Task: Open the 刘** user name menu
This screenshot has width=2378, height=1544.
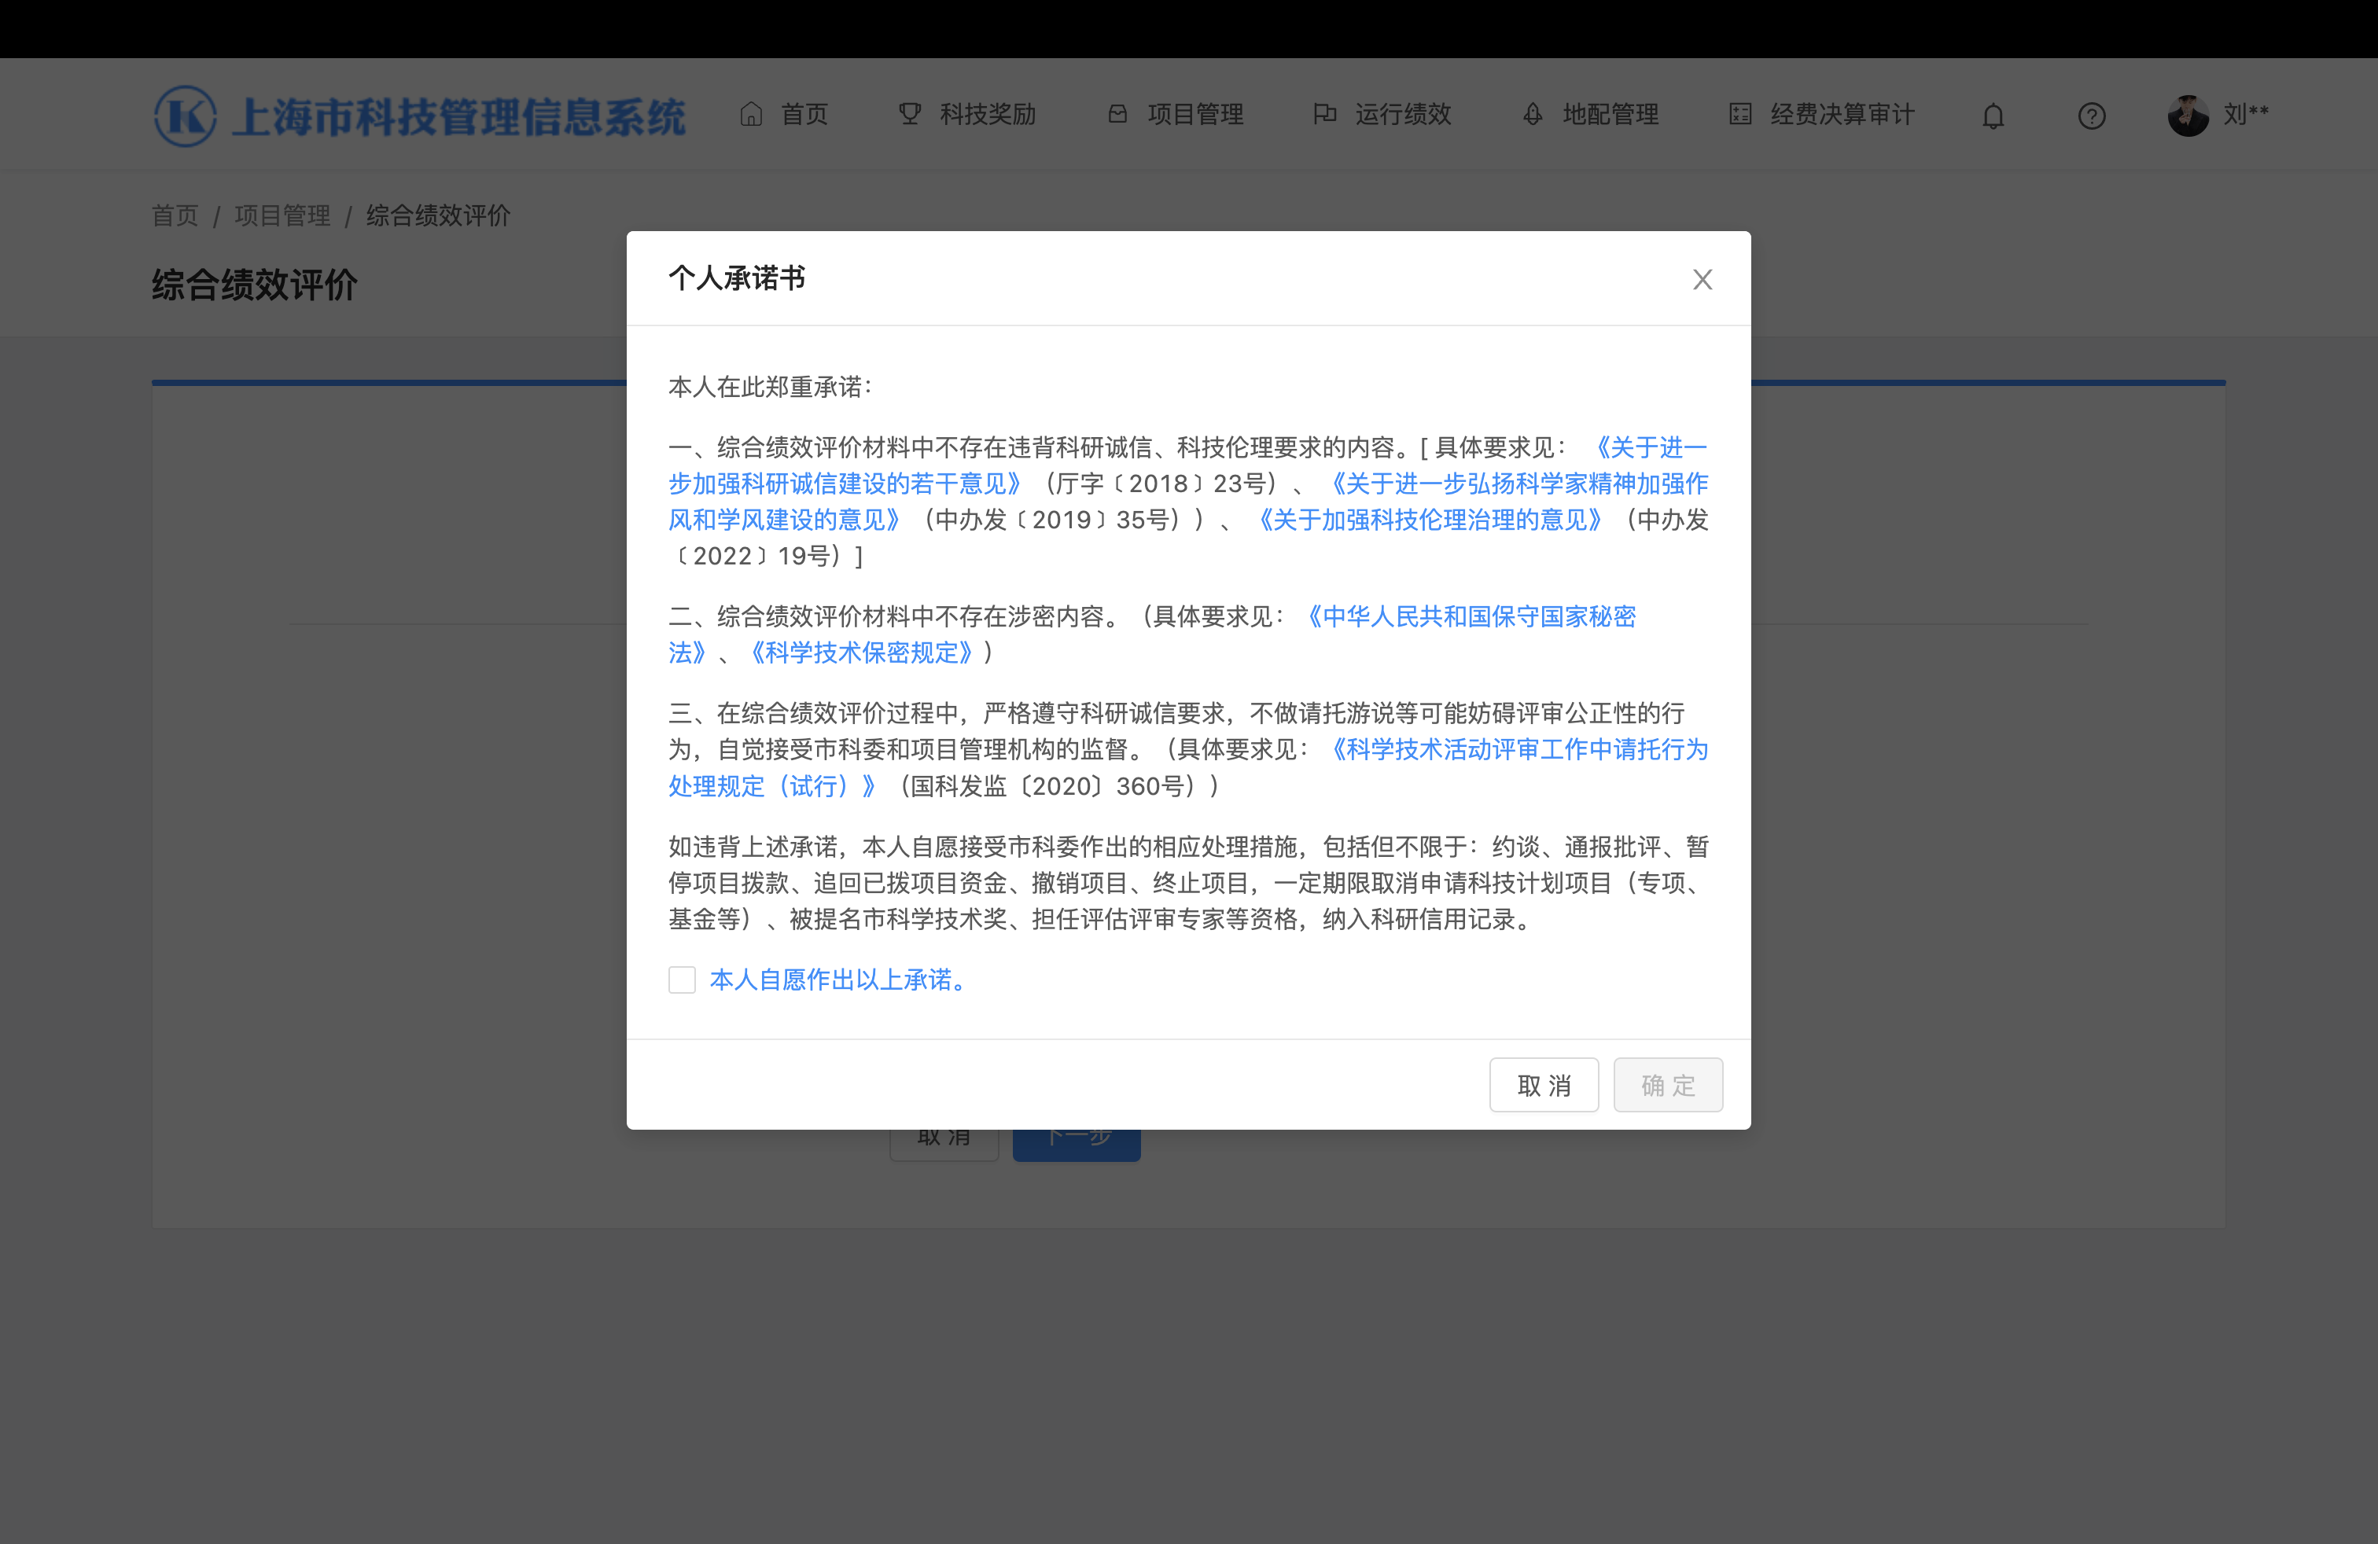Action: [x=2245, y=115]
